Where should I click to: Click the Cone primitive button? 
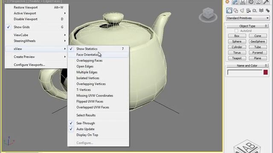pyautogui.click(x=258, y=36)
